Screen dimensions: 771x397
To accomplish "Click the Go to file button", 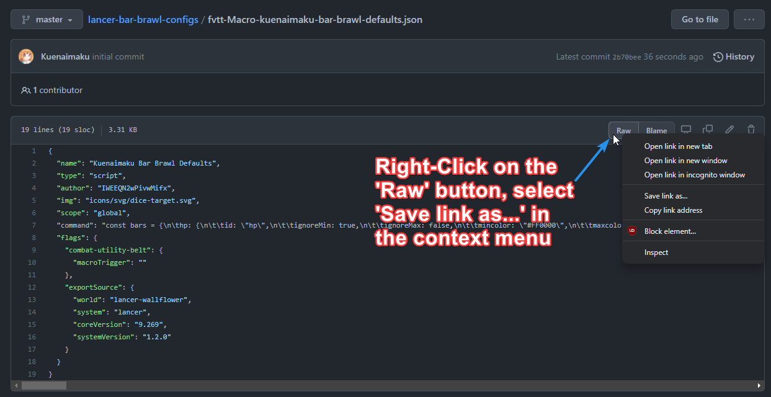I will (x=700, y=19).
